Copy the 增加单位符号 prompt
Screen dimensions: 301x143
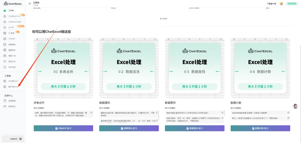click(157, 120)
